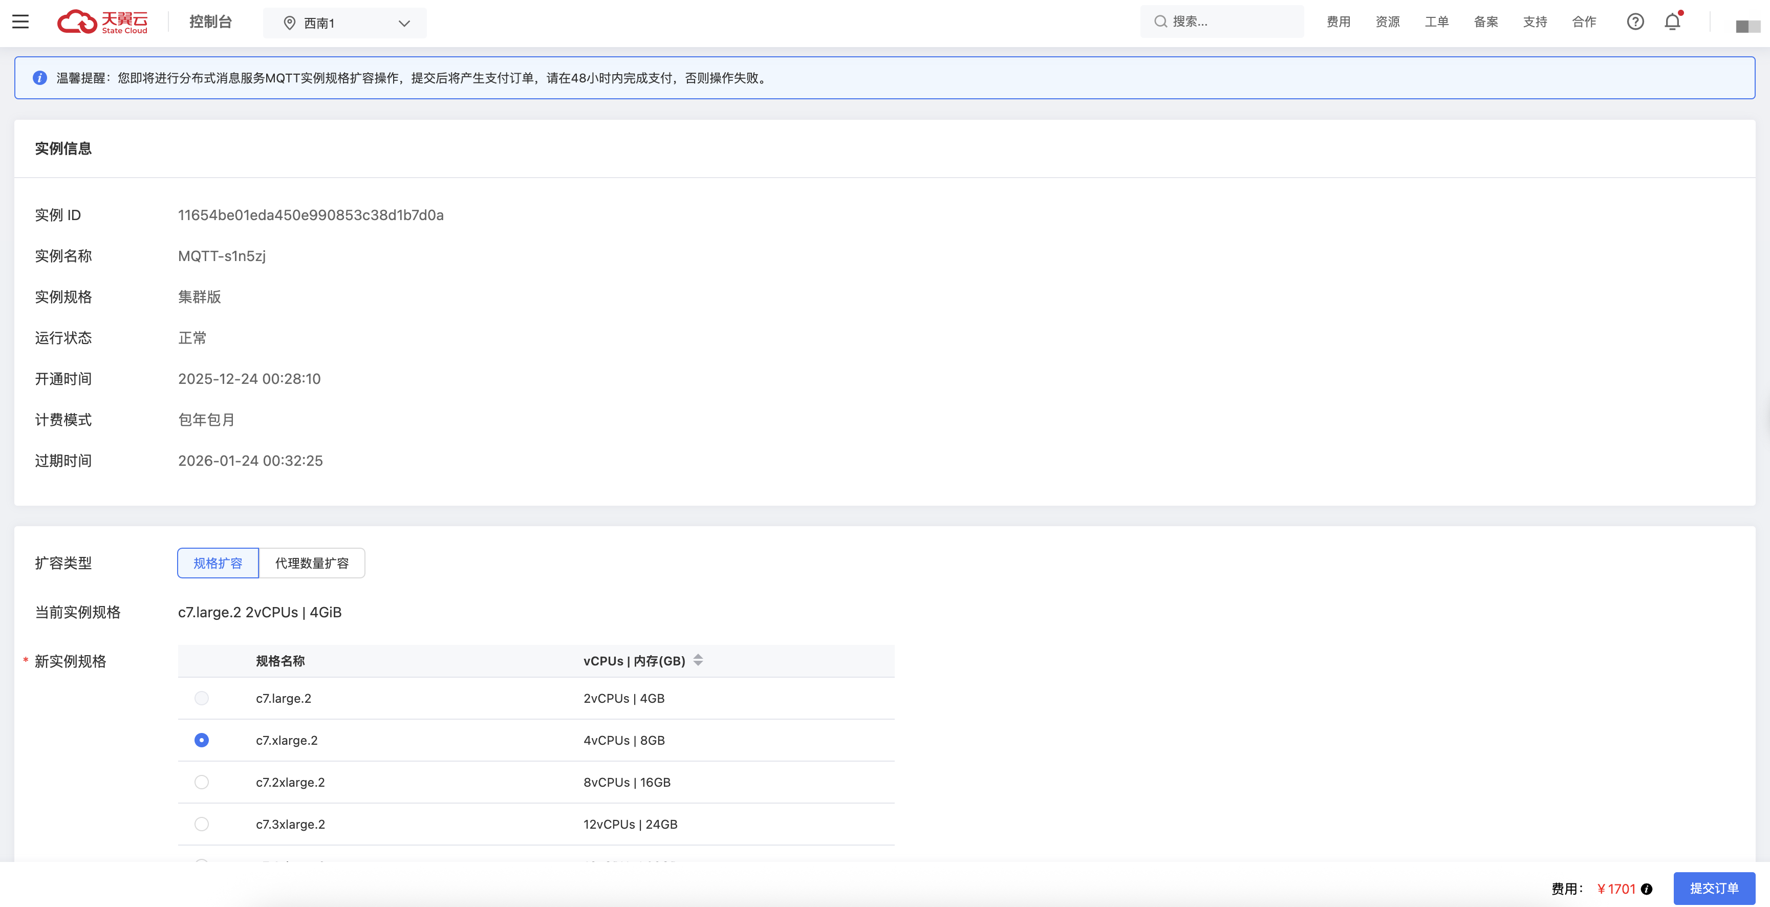
Task: Switch to 代理数量扩容 tab
Action: coord(312,564)
